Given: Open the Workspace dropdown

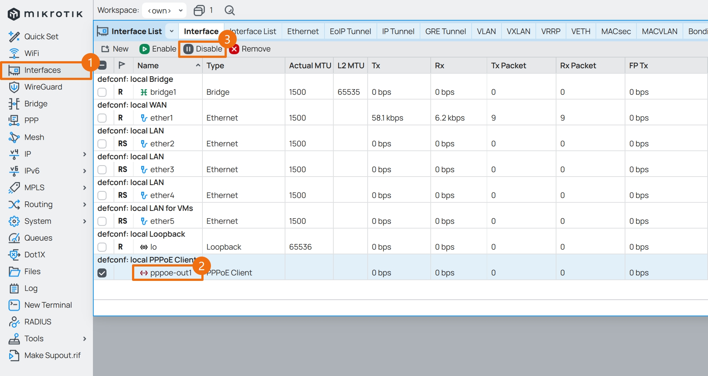Looking at the screenshot, I should (164, 10).
